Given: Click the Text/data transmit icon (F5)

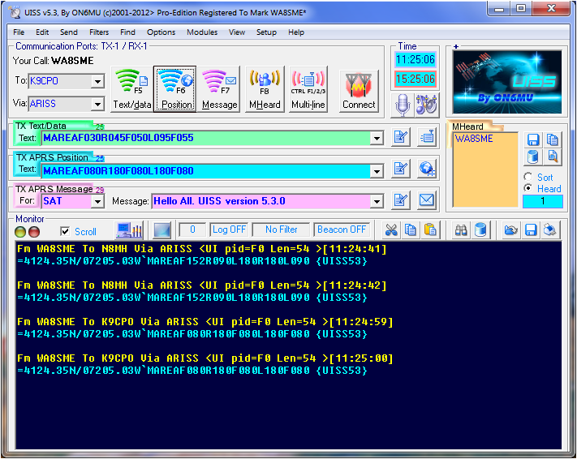Looking at the screenshot, I should (131, 88).
